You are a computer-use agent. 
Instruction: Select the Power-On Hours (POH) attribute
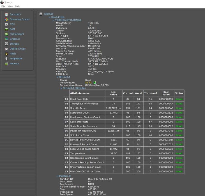click(x=83, y=131)
